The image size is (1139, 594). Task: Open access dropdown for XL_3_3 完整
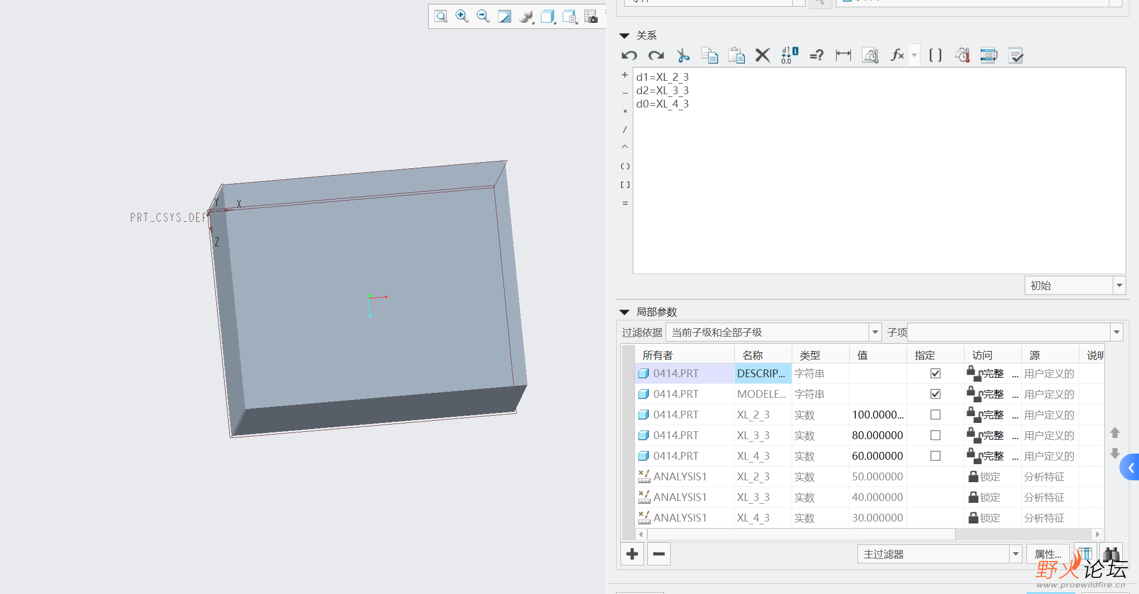(1015, 436)
